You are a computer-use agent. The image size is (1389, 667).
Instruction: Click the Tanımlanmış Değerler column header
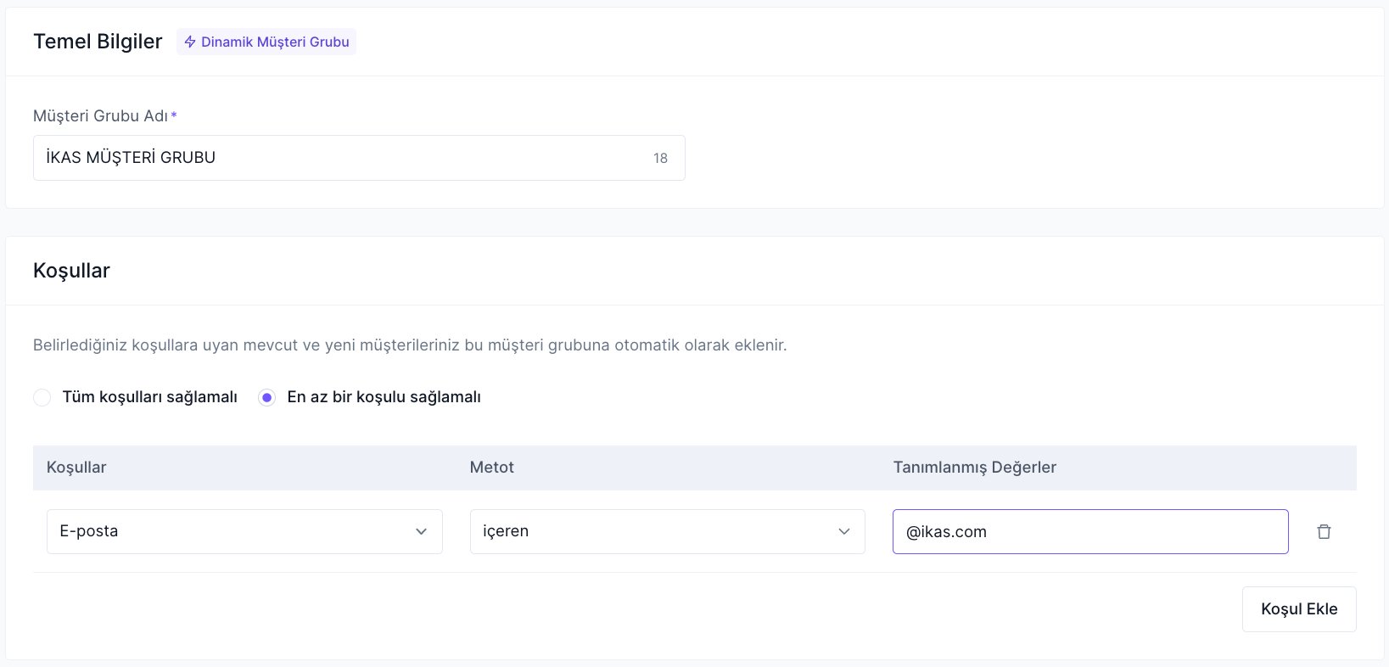click(974, 468)
